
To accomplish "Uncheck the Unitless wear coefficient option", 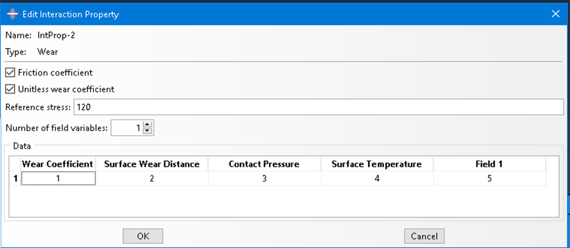I will 10,89.
